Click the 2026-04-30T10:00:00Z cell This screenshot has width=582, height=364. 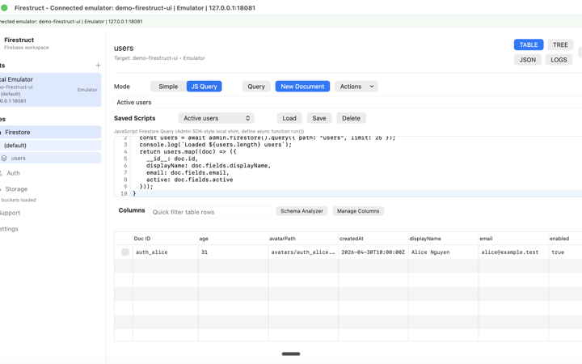point(373,252)
